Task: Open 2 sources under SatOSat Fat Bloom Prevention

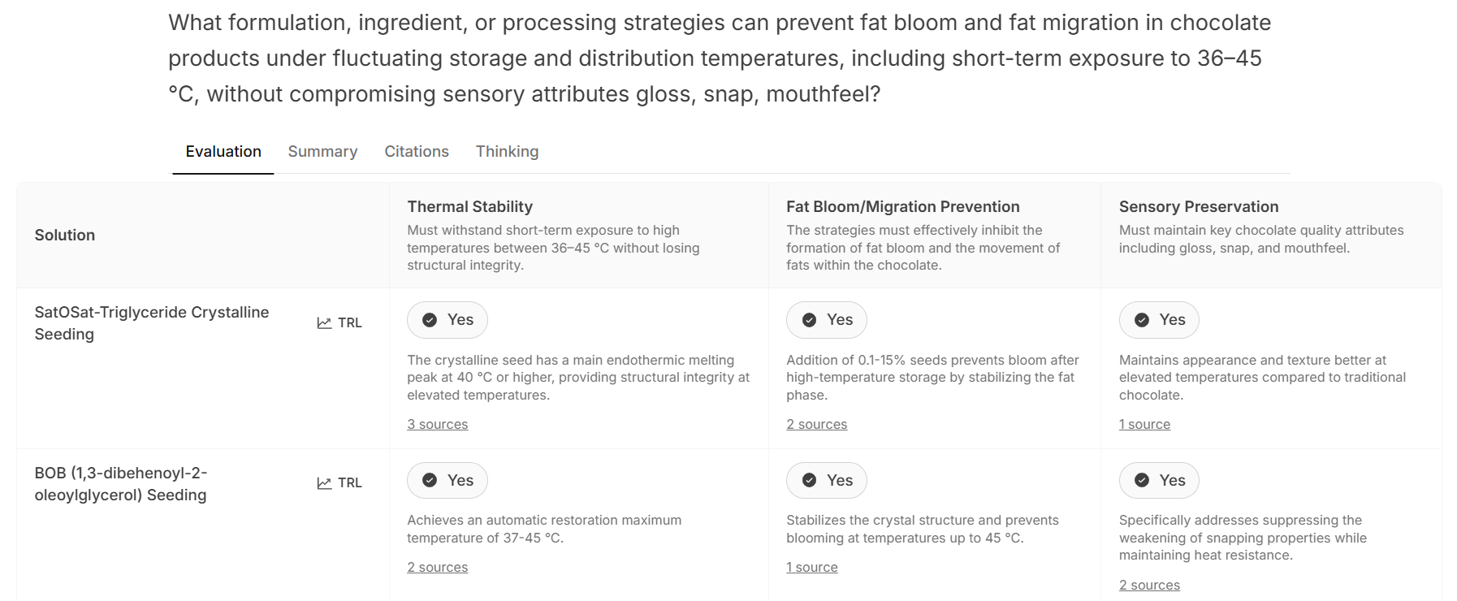Action: click(816, 424)
